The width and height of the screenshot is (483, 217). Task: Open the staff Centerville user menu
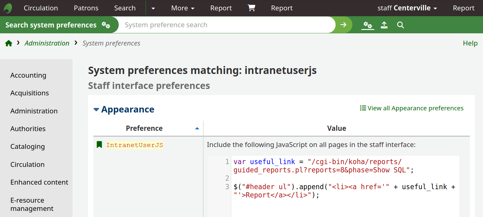[x=407, y=8]
